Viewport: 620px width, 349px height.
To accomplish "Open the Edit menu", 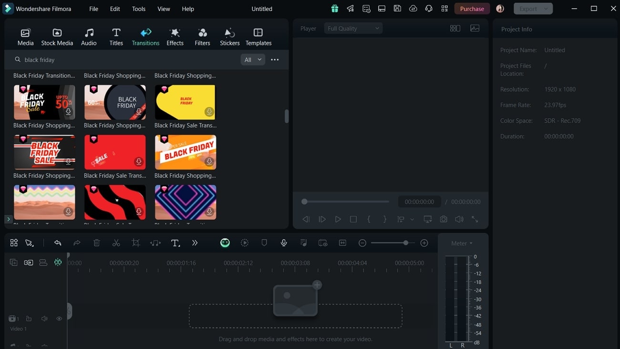I will [115, 9].
